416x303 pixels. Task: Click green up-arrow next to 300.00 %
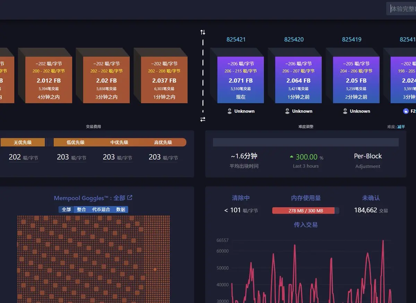coord(292,157)
